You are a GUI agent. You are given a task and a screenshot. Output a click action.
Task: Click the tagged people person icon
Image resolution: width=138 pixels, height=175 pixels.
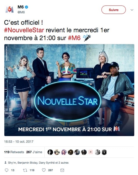coord(6,163)
